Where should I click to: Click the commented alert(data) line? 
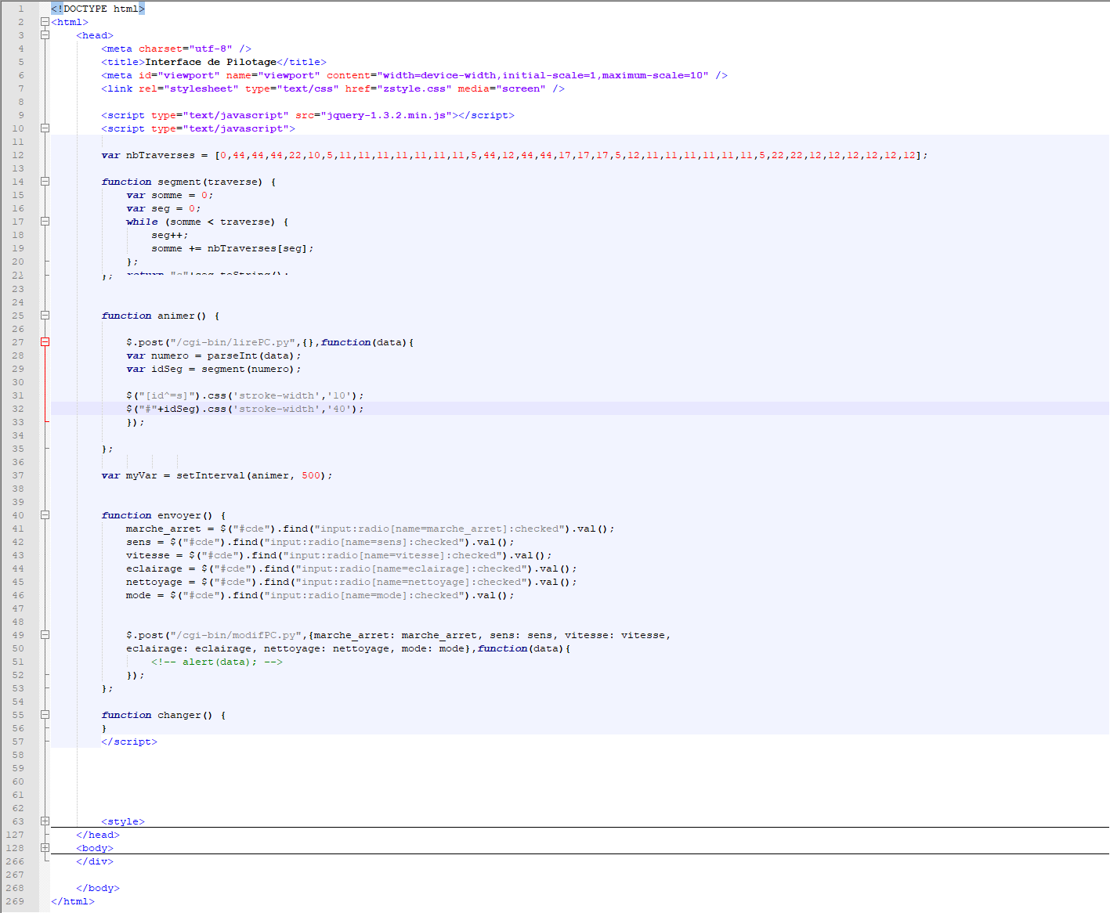tap(217, 662)
